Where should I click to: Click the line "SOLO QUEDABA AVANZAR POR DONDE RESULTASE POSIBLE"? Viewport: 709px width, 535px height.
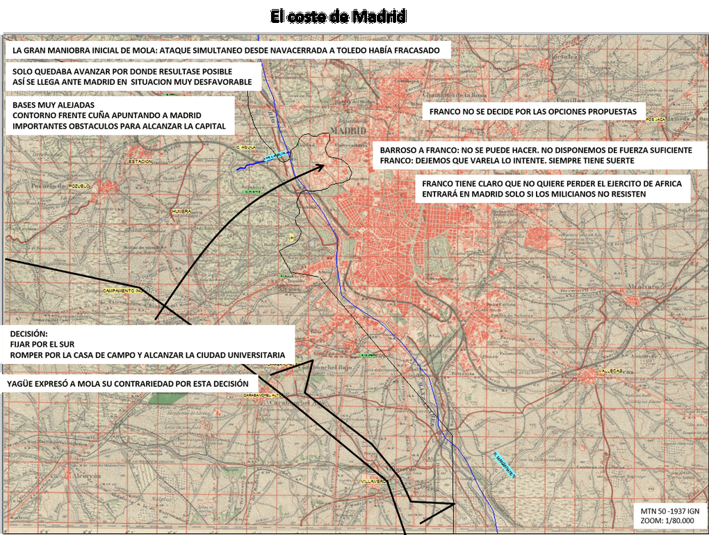(x=122, y=72)
